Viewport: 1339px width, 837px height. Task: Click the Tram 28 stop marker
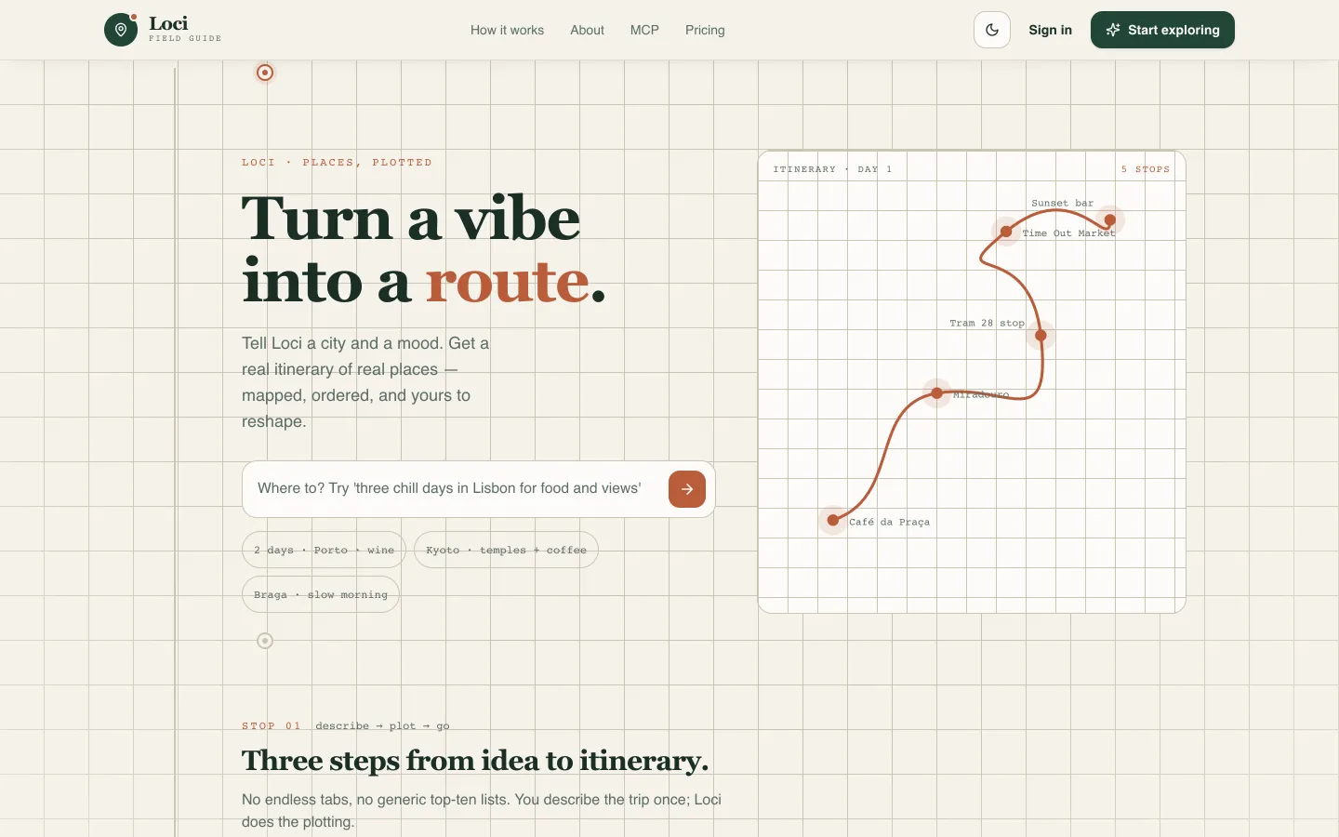[1041, 335]
